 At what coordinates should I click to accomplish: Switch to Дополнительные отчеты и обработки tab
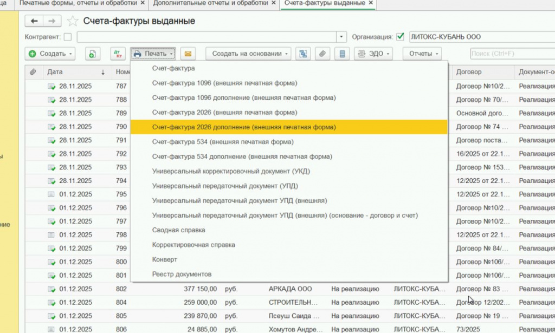coord(210,3)
